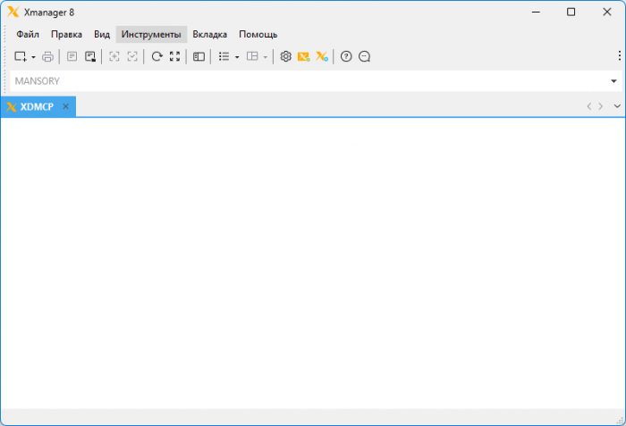This screenshot has width=626, height=426.
Task: Click the list view icon
Action: pyautogui.click(x=224, y=56)
